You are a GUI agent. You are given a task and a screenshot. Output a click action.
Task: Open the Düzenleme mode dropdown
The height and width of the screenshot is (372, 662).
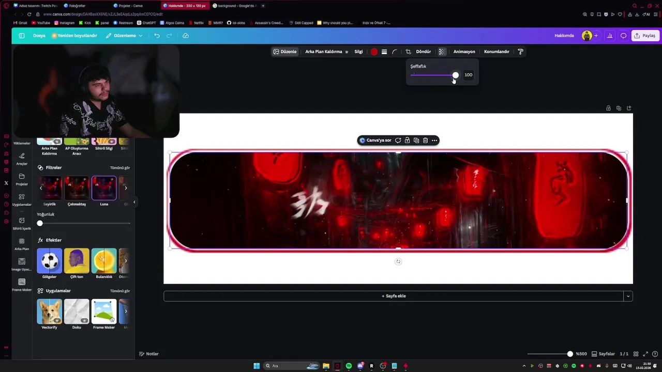[x=124, y=36]
